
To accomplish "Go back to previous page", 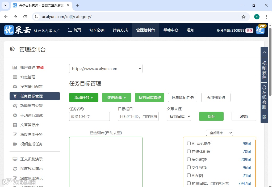I will 6,17.
